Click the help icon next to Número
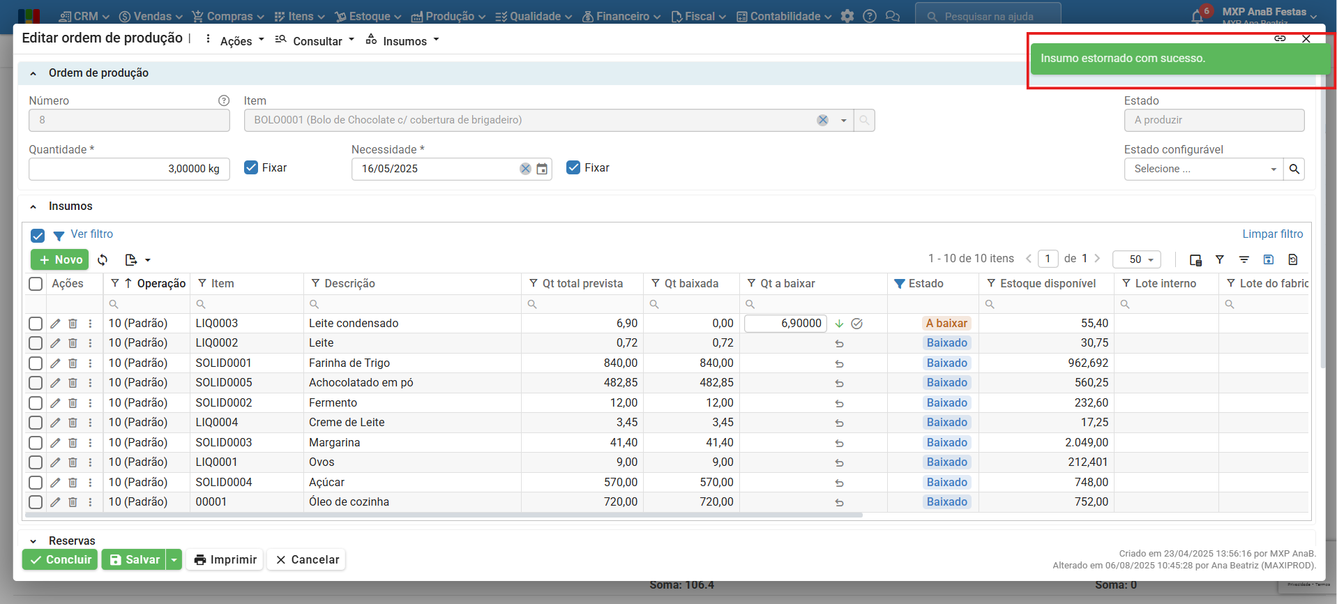Viewport: 1337px width, 604px height. coord(224,101)
